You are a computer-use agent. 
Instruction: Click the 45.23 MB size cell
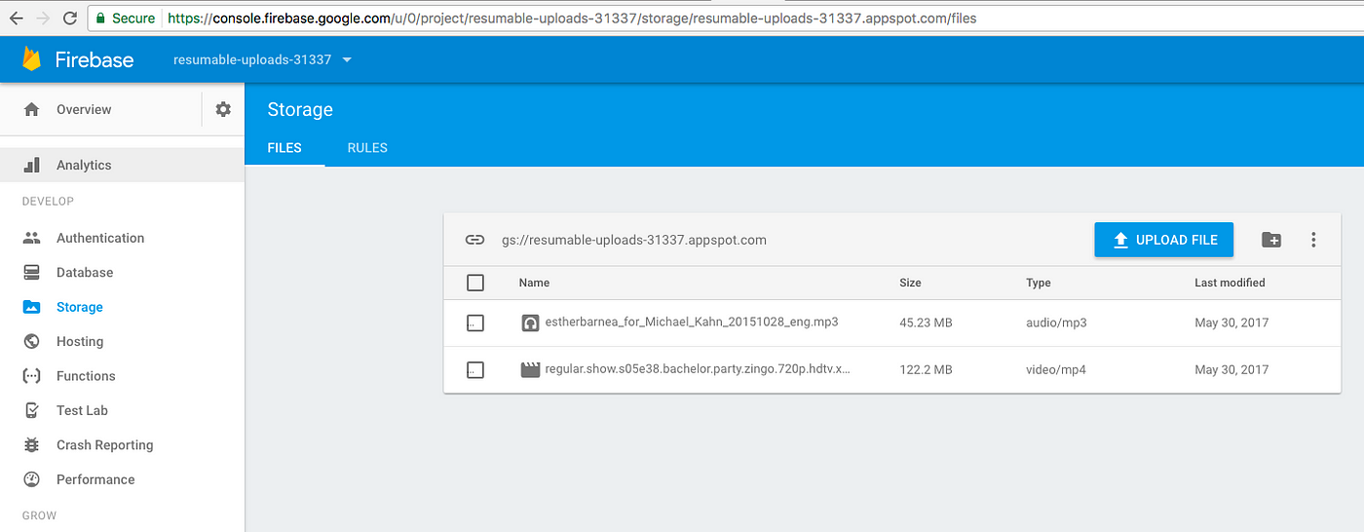tap(926, 323)
